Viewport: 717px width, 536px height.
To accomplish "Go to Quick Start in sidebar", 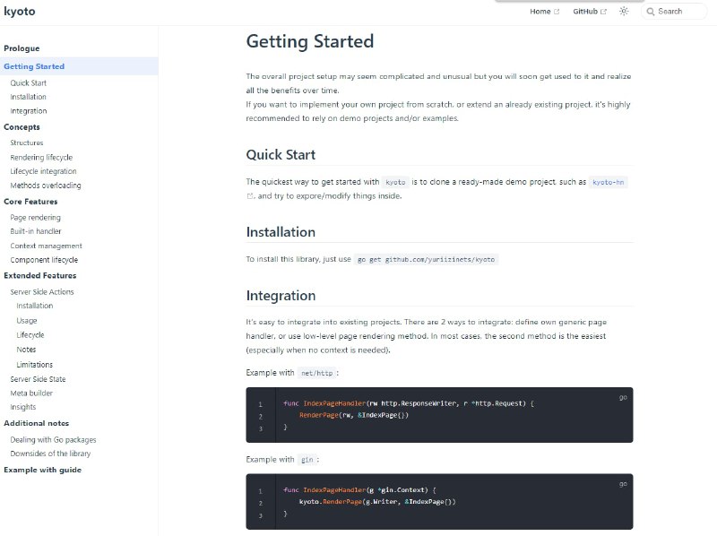I will [29, 82].
